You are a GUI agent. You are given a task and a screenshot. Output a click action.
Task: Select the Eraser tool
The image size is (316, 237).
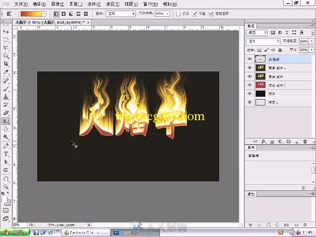(6, 113)
